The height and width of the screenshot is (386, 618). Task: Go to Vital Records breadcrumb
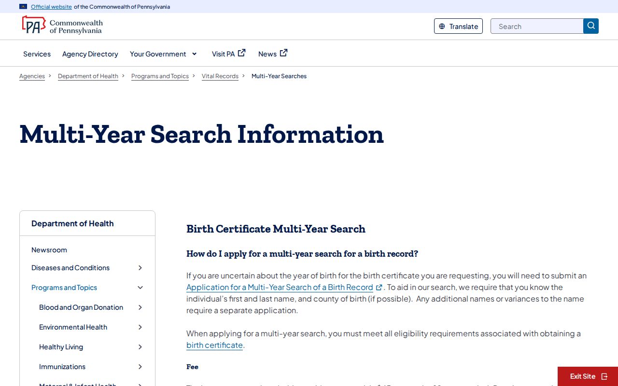[x=220, y=76]
